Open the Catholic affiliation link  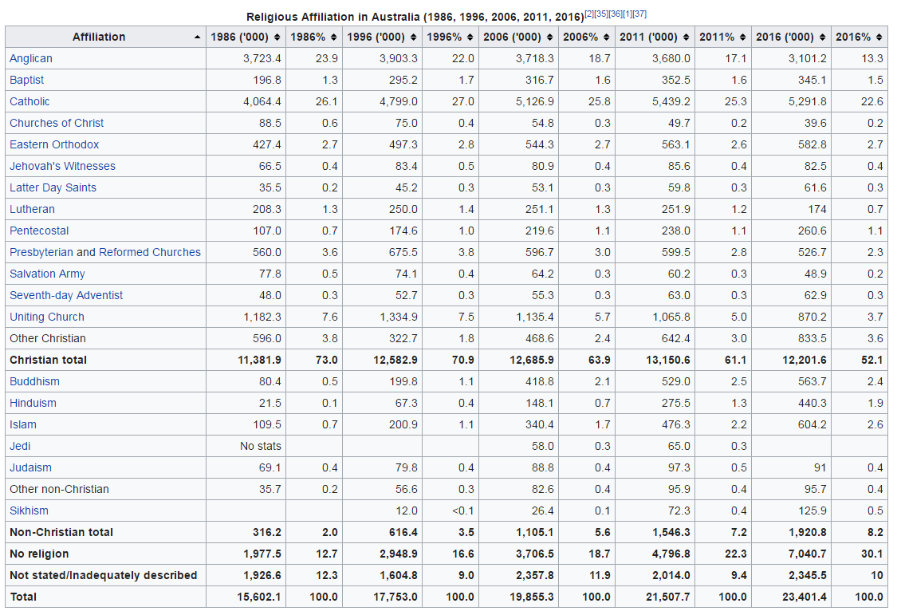(x=30, y=101)
